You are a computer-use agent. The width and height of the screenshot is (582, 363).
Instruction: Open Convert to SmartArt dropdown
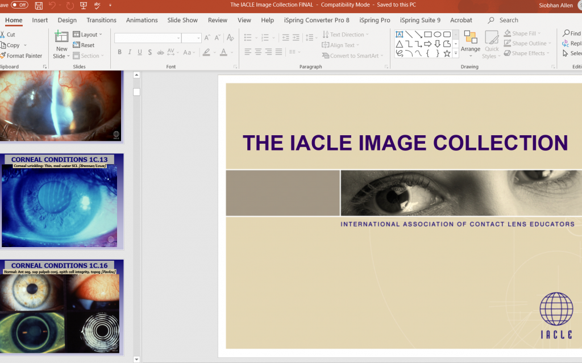click(352, 56)
